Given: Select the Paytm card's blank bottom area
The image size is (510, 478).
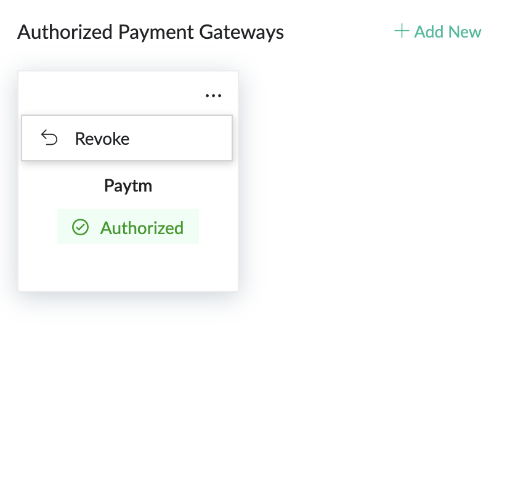Looking at the screenshot, I should click(x=128, y=268).
